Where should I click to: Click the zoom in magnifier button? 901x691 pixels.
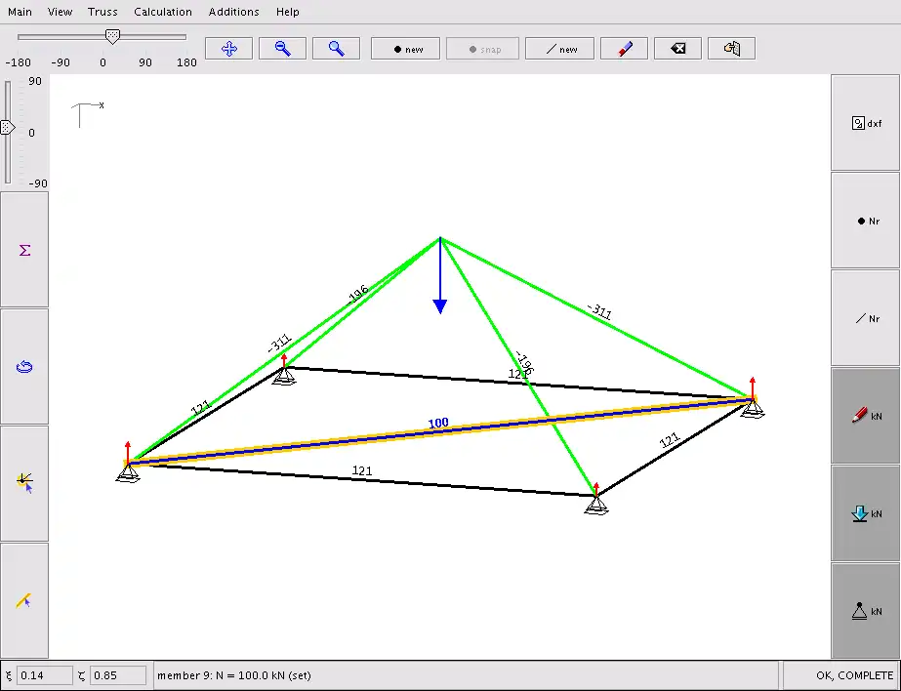[x=336, y=49]
